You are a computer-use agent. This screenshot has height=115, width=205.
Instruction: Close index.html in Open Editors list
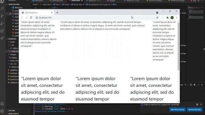point(10,14)
